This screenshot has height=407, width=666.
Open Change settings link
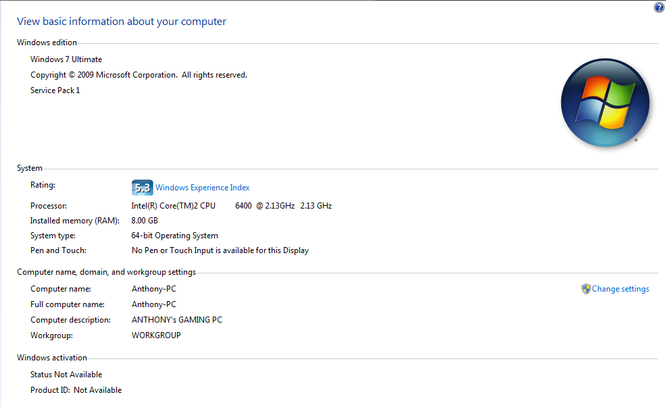[620, 289]
